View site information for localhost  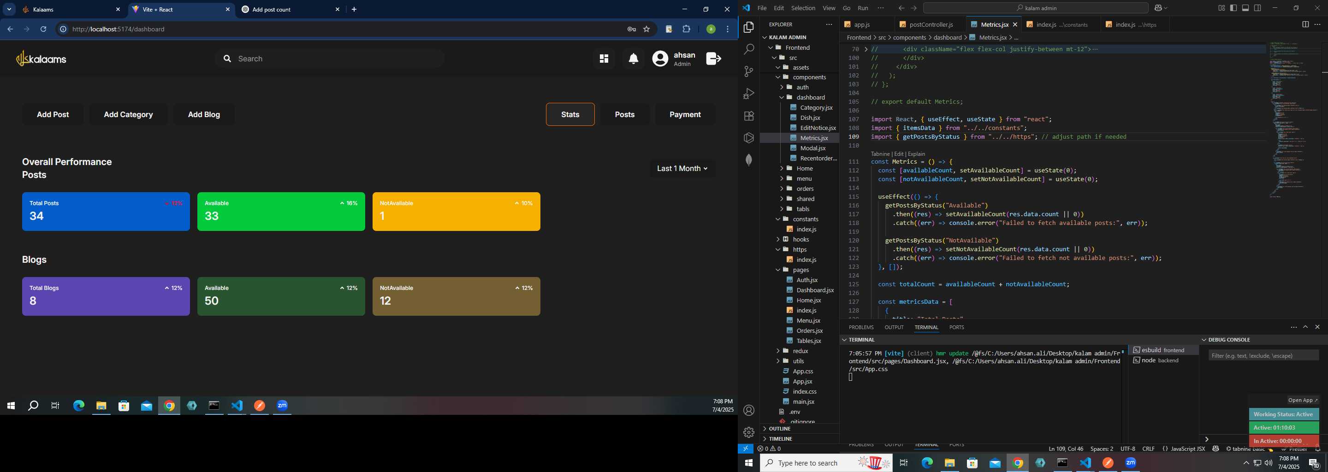coord(63,29)
